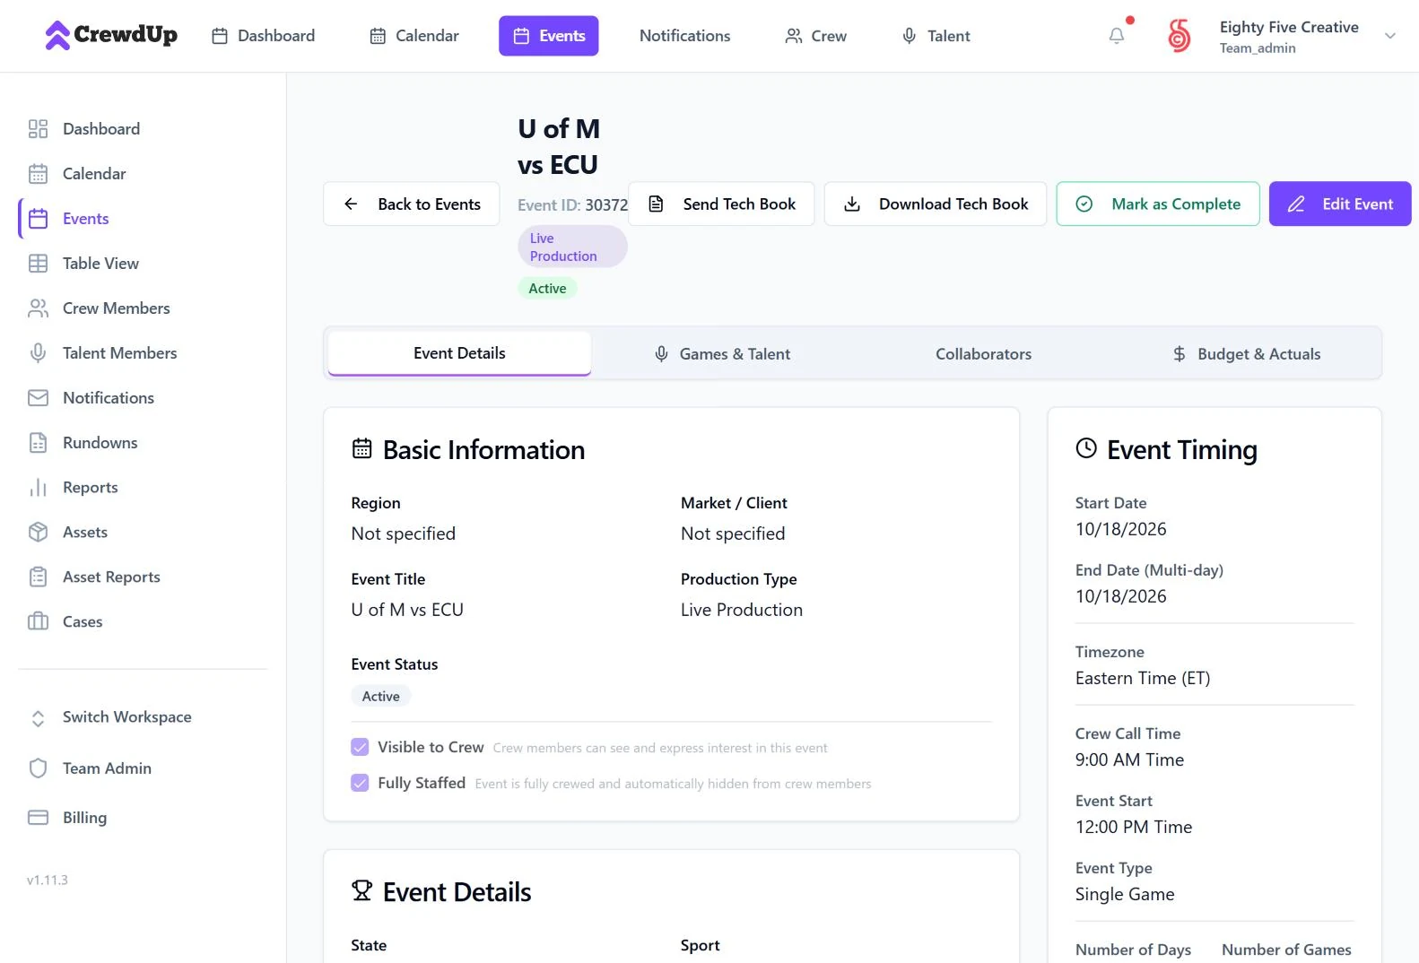The height and width of the screenshot is (963, 1419).
Task: Download Tech Book
Action: (x=936, y=204)
